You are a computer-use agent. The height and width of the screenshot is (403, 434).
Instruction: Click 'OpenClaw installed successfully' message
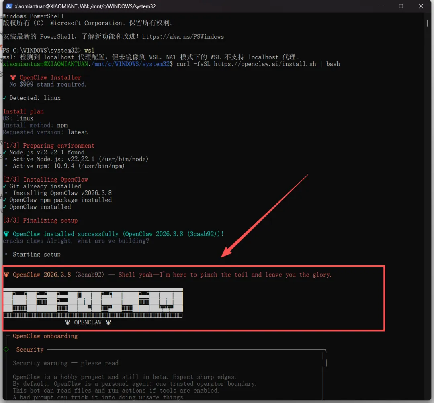point(118,234)
